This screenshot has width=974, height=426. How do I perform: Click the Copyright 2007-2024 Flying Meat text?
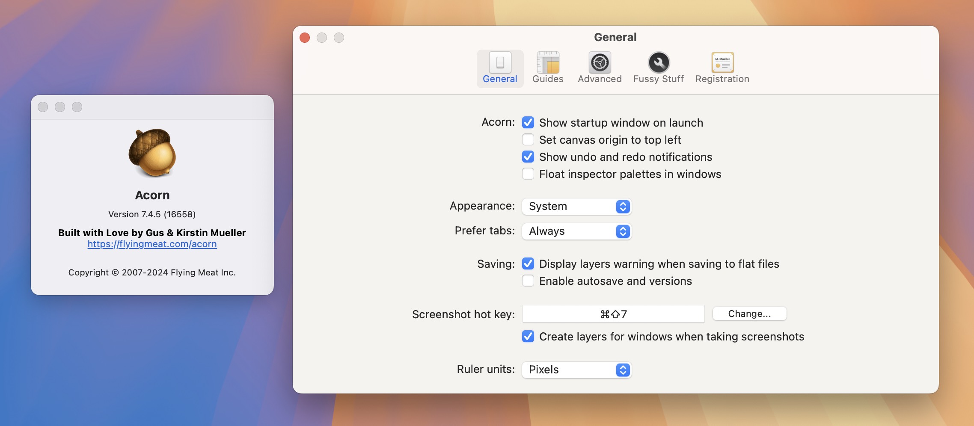tap(152, 272)
